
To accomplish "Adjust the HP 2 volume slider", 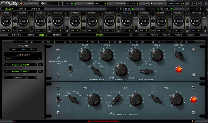I will click(x=154, y=9).
